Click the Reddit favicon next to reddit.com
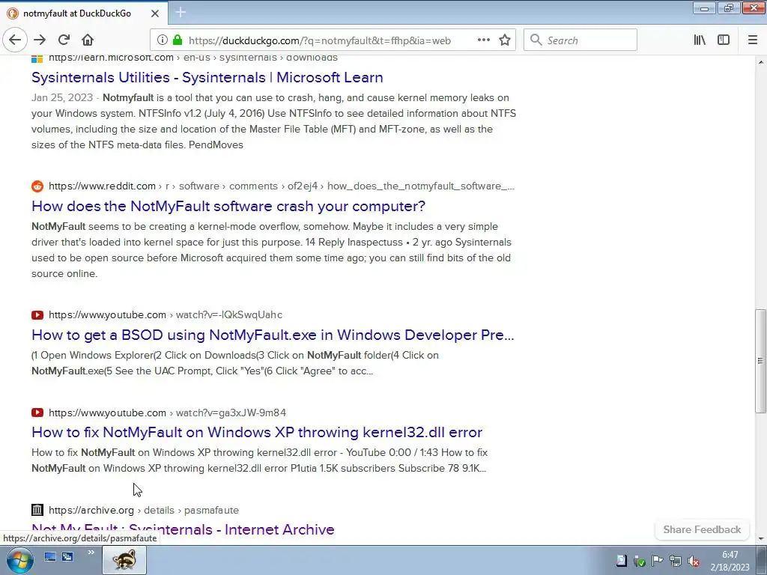The image size is (767, 575). tap(37, 186)
